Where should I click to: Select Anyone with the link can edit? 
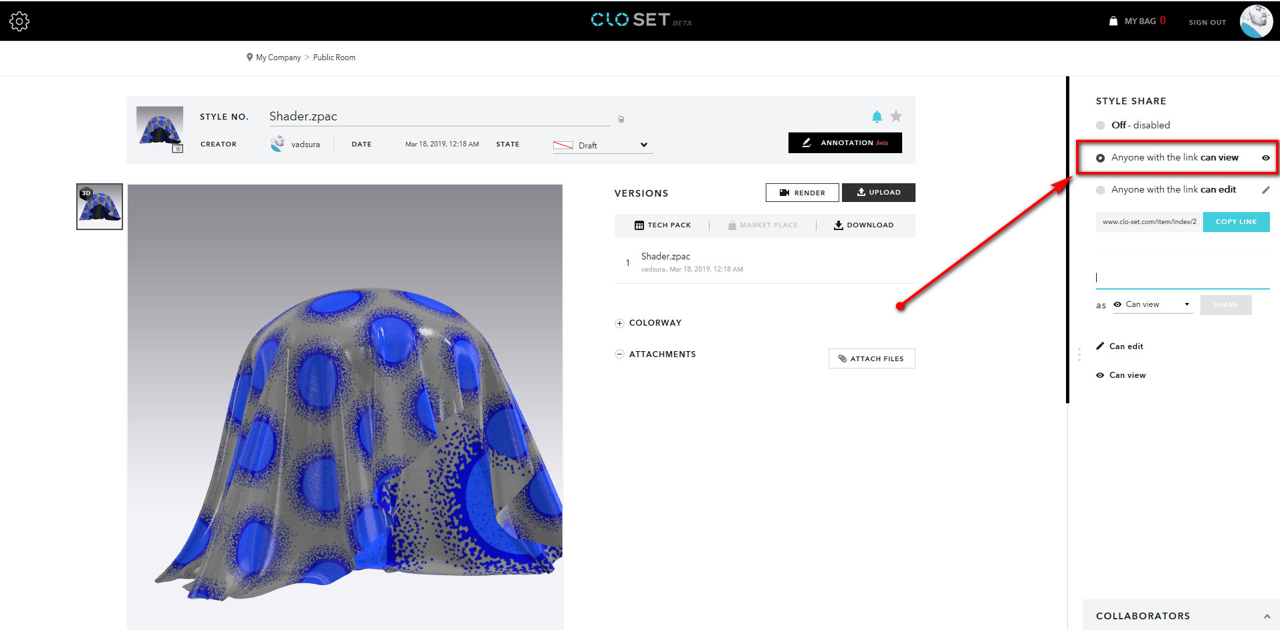coord(1100,190)
